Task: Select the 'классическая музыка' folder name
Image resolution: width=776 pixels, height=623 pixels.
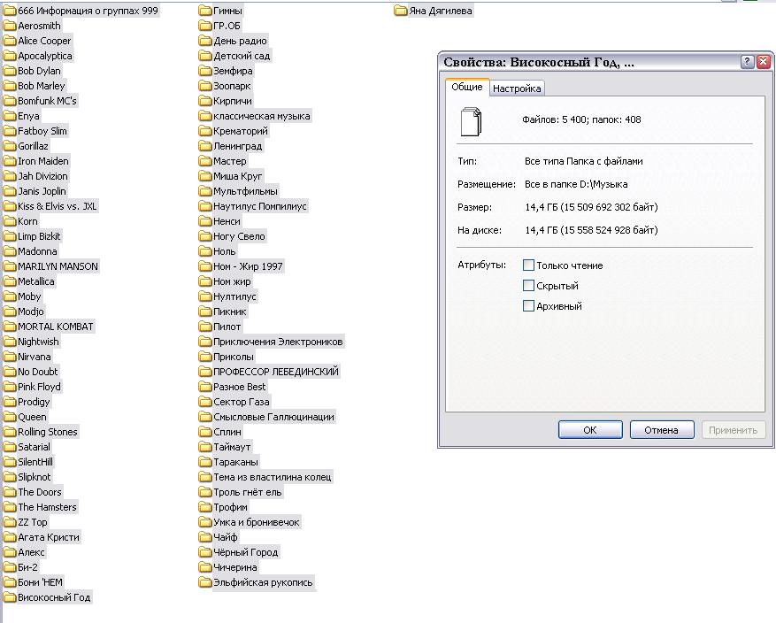Action: [x=262, y=116]
